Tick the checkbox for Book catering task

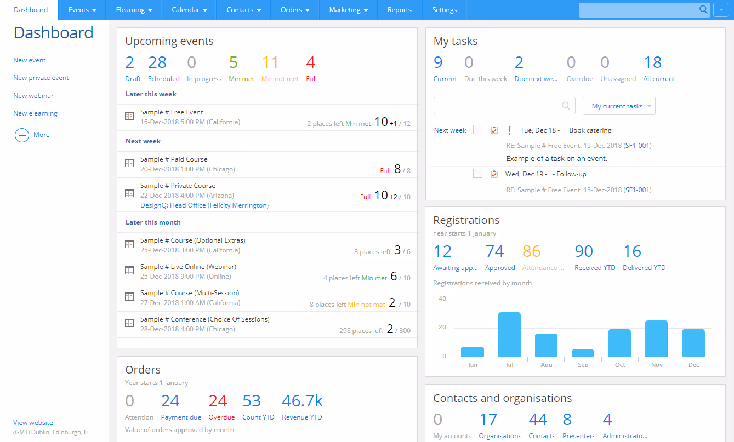(477, 130)
